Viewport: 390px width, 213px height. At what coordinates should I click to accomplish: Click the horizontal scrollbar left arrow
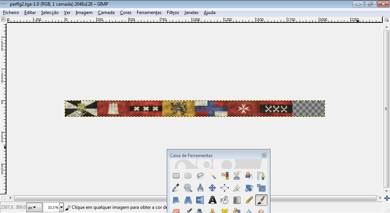point(10,198)
